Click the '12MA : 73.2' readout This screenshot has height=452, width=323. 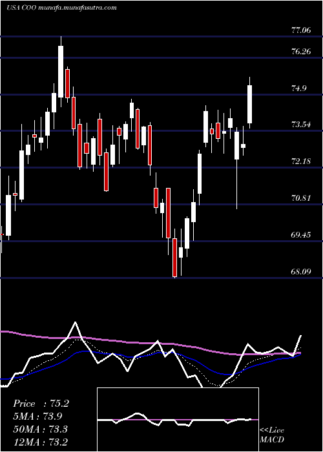coord(40,442)
